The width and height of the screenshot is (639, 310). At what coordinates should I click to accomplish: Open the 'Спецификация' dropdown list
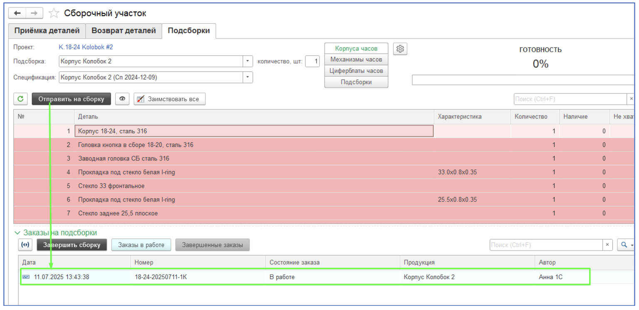[x=248, y=77]
